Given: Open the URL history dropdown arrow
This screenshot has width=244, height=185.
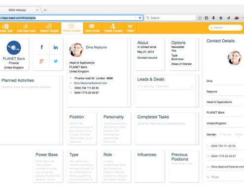Looking at the screenshot, I should click(x=136, y=18).
